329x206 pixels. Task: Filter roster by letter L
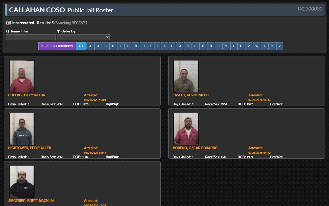pyautogui.click(x=172, y=46)
